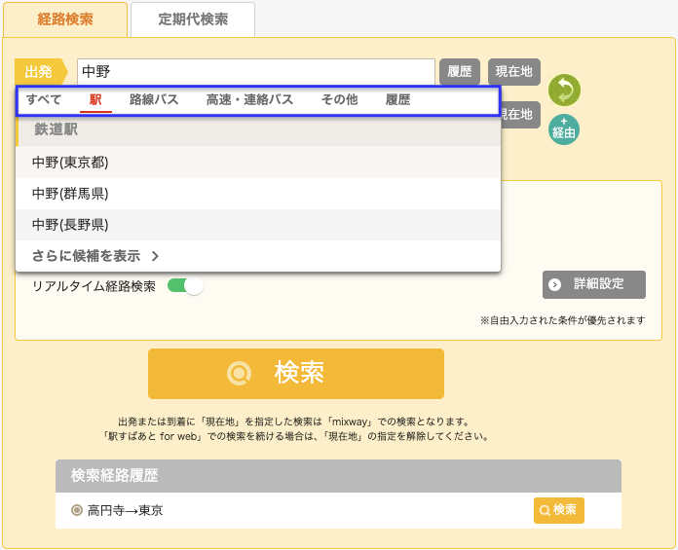Open 履歴 button next to departure field
This screenshot has width=678, height=550.
tap(460, 72)
